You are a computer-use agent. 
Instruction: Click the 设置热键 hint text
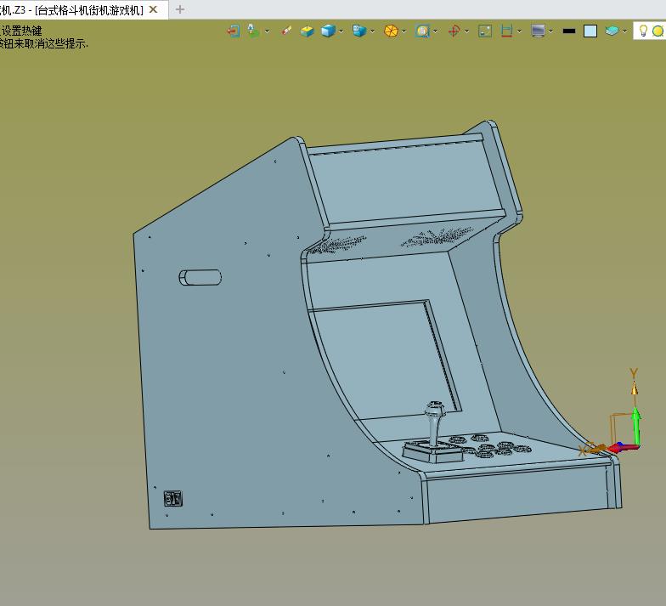pyautogui.click(x=22, y=31)
